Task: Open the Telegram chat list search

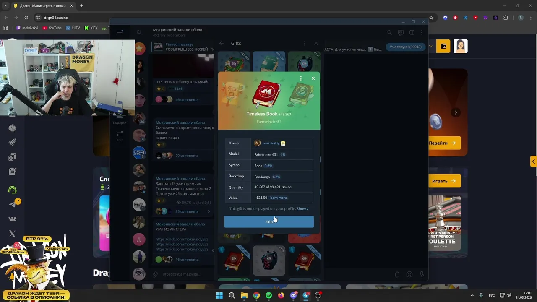Action: point(139,32)
